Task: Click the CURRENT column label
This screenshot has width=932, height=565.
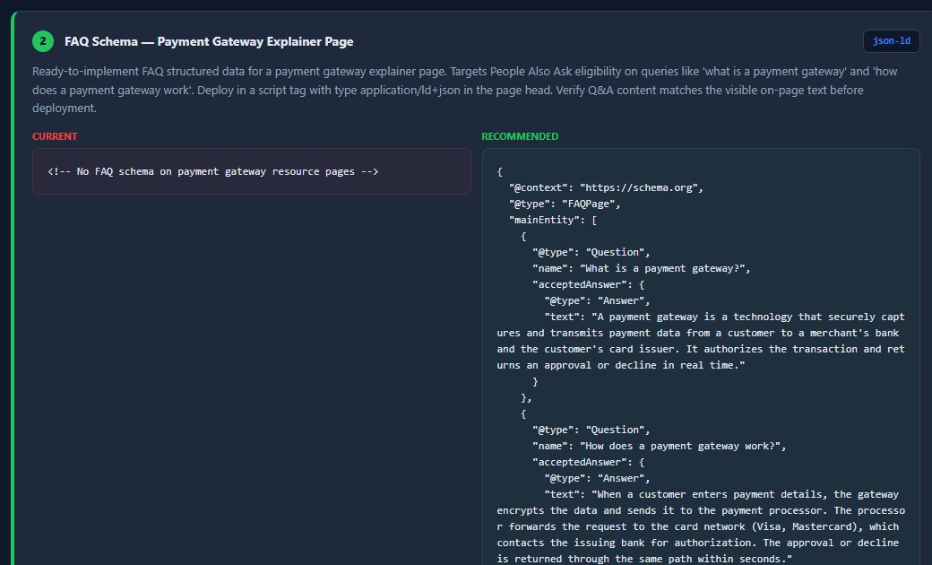Action: pos(55,136)
